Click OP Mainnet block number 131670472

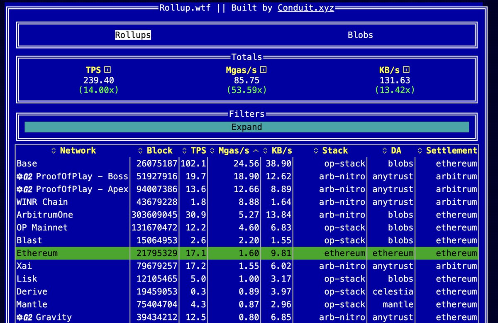coord(154,228)
